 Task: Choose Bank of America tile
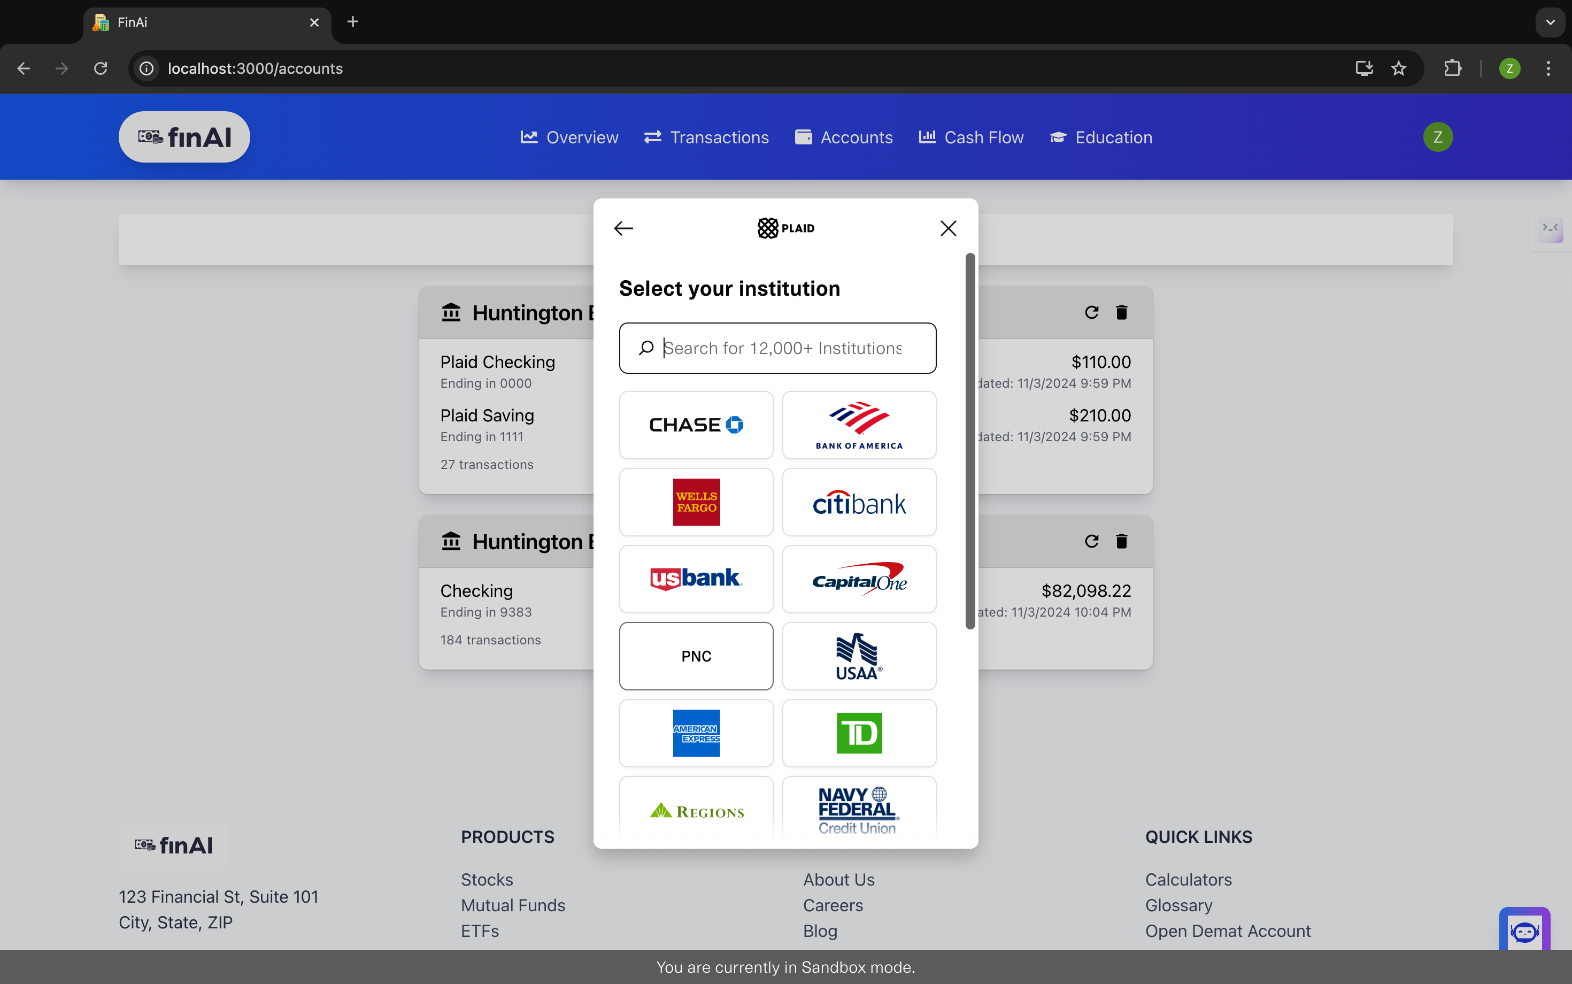[858, 425]
